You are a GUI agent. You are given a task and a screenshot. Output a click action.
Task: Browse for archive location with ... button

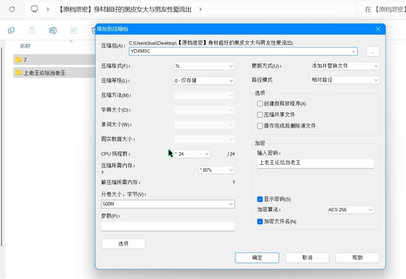373,51
